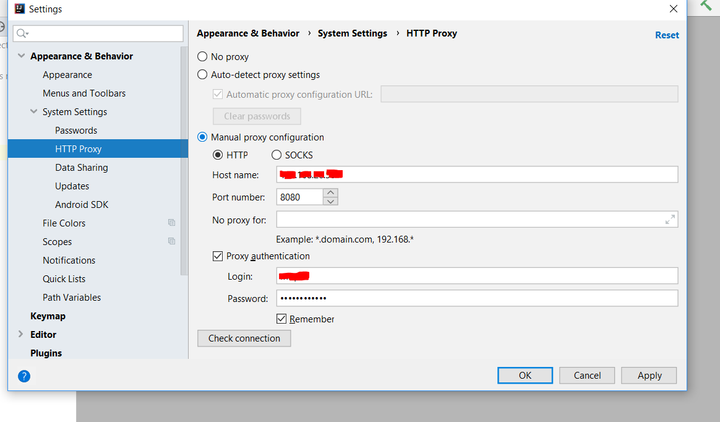This screenshot has height=422, width=720.
Task: Click the Host name input field
Action: point(477,174)
